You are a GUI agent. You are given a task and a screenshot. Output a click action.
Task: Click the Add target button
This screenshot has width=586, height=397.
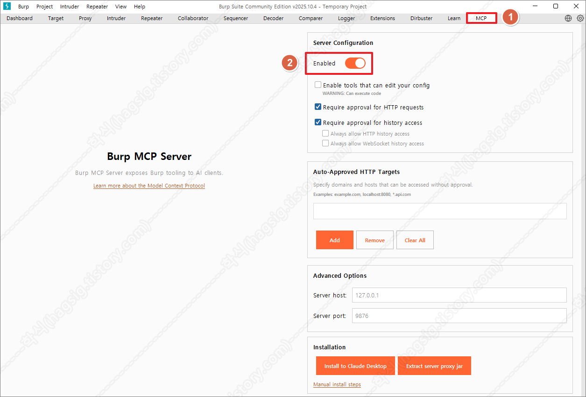pyautogui.click(x=335, y=240)
